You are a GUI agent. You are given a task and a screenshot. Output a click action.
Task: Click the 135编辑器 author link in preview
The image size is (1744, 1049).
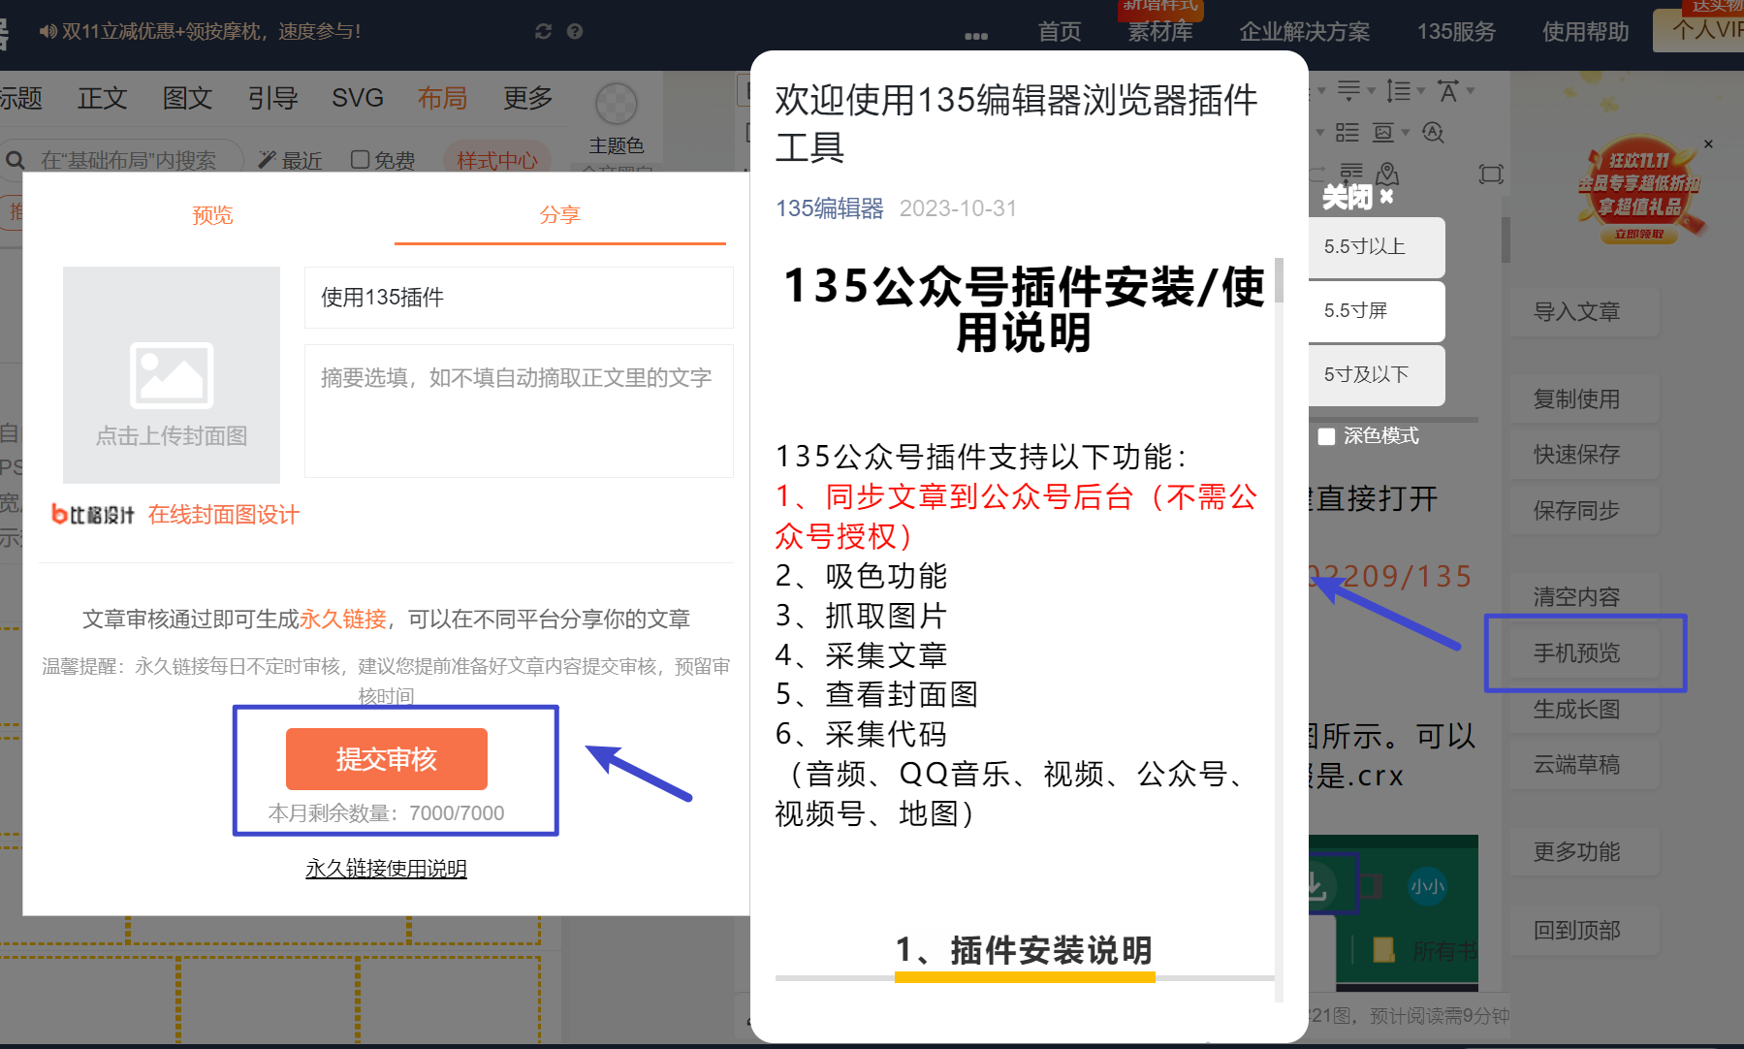(830, 208)
